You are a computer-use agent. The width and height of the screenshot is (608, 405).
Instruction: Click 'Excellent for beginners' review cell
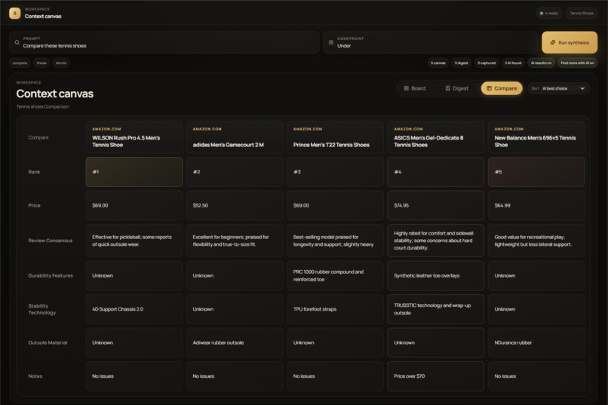tap(235, 241)
